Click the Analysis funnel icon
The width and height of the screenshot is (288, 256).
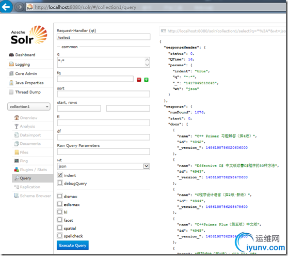(17, 126)
